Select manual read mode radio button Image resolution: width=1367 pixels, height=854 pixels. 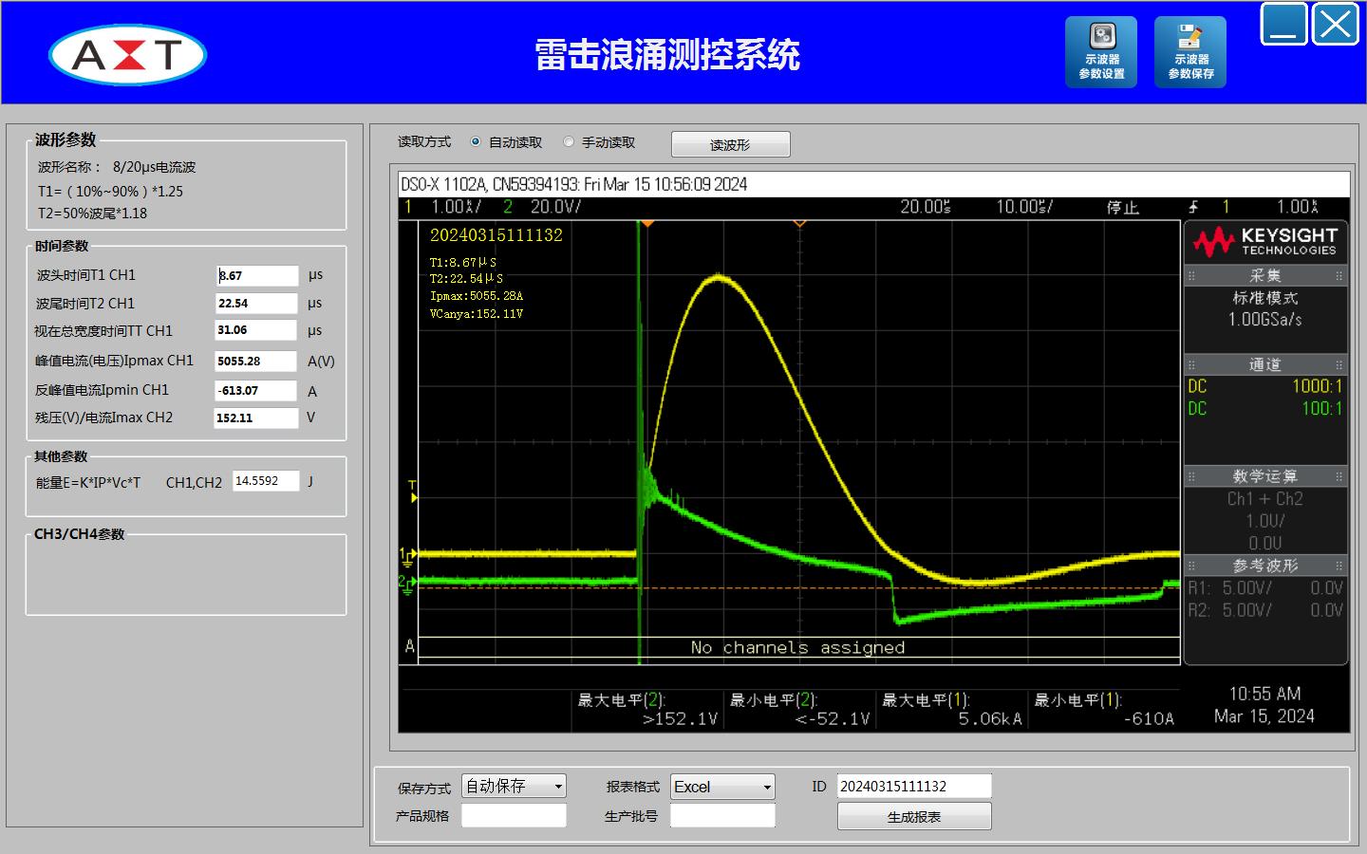tap(569, 142)
